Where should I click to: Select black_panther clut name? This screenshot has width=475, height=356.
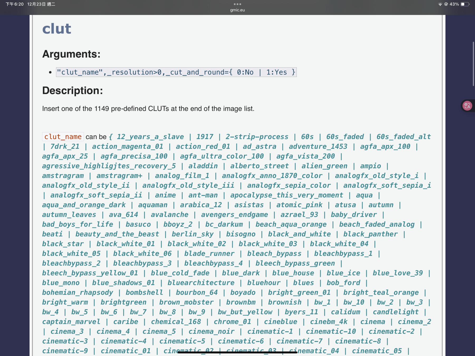click(x=370, y=234)
